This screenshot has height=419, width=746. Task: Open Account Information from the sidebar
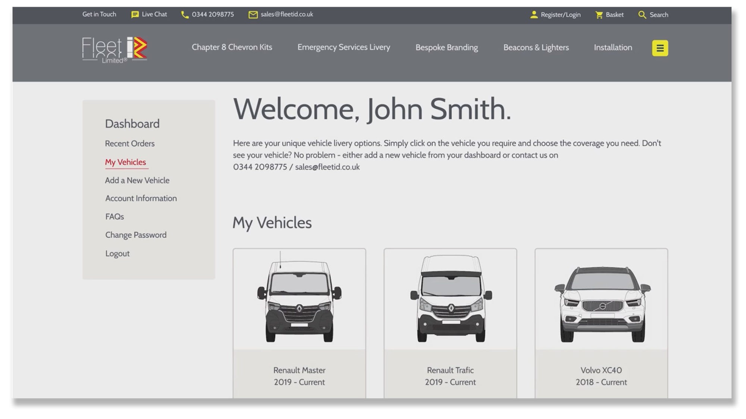[x=141, y=198]
